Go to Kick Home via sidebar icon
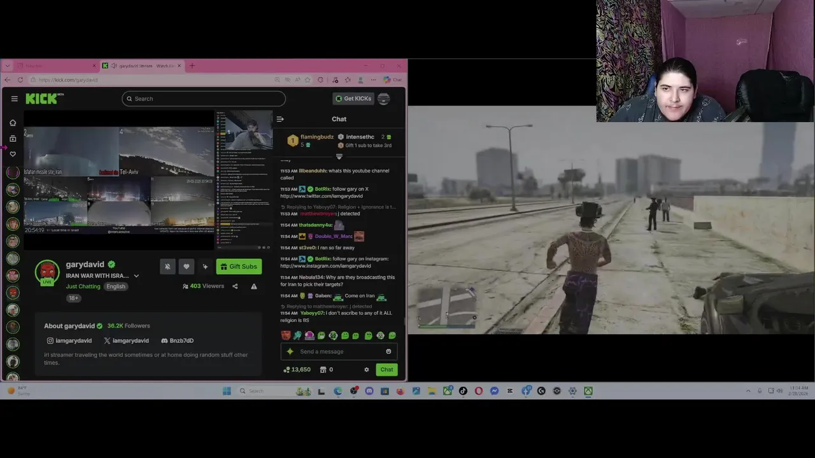 [13, 123]
